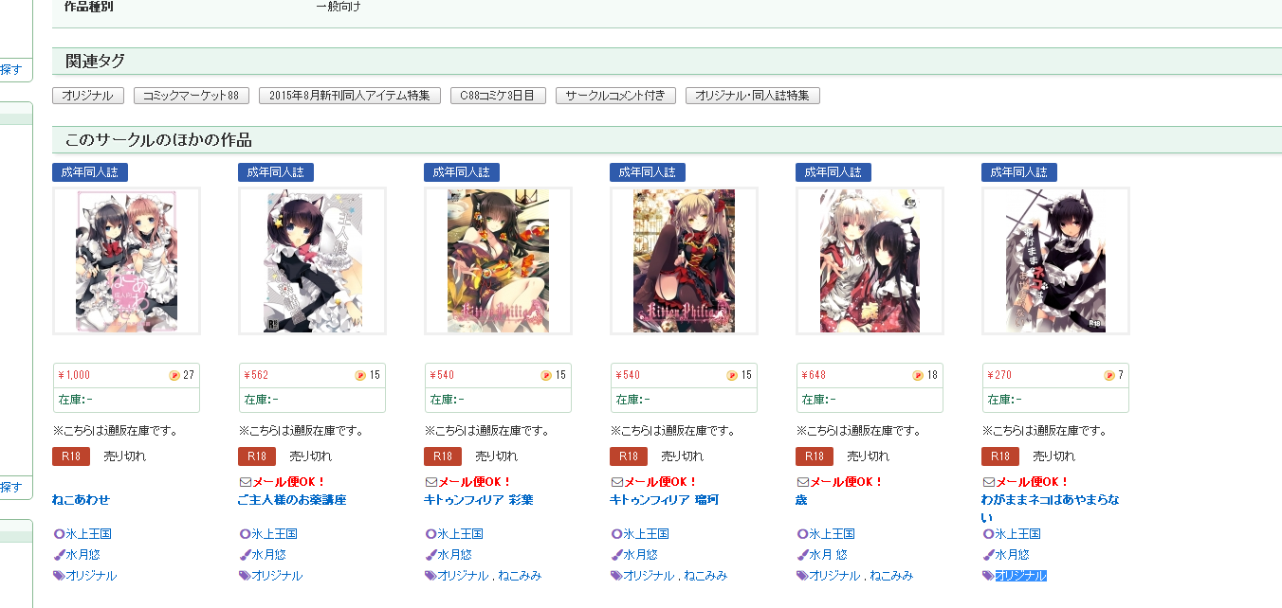Click the tag icon under ねこあわせ
The height and width of the screenshot is (608, 1282).
(59, 576)
